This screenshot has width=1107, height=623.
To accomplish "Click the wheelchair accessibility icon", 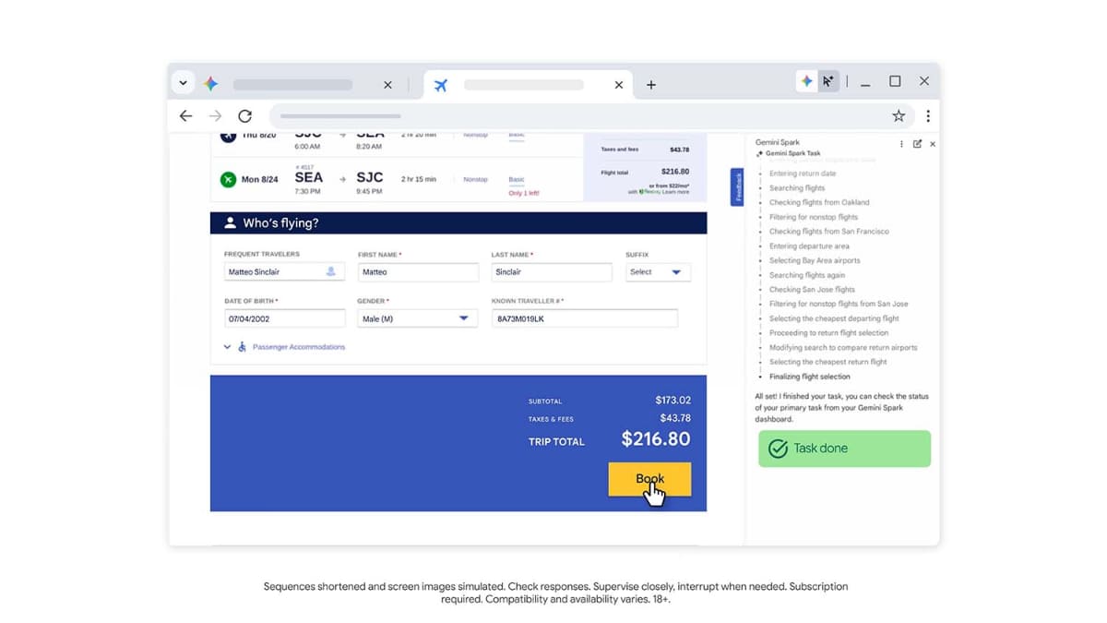I will click(243, 347).
